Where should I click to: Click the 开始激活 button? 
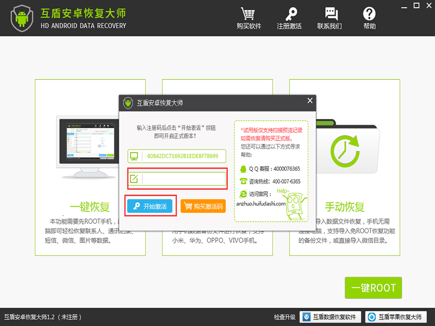150,206
